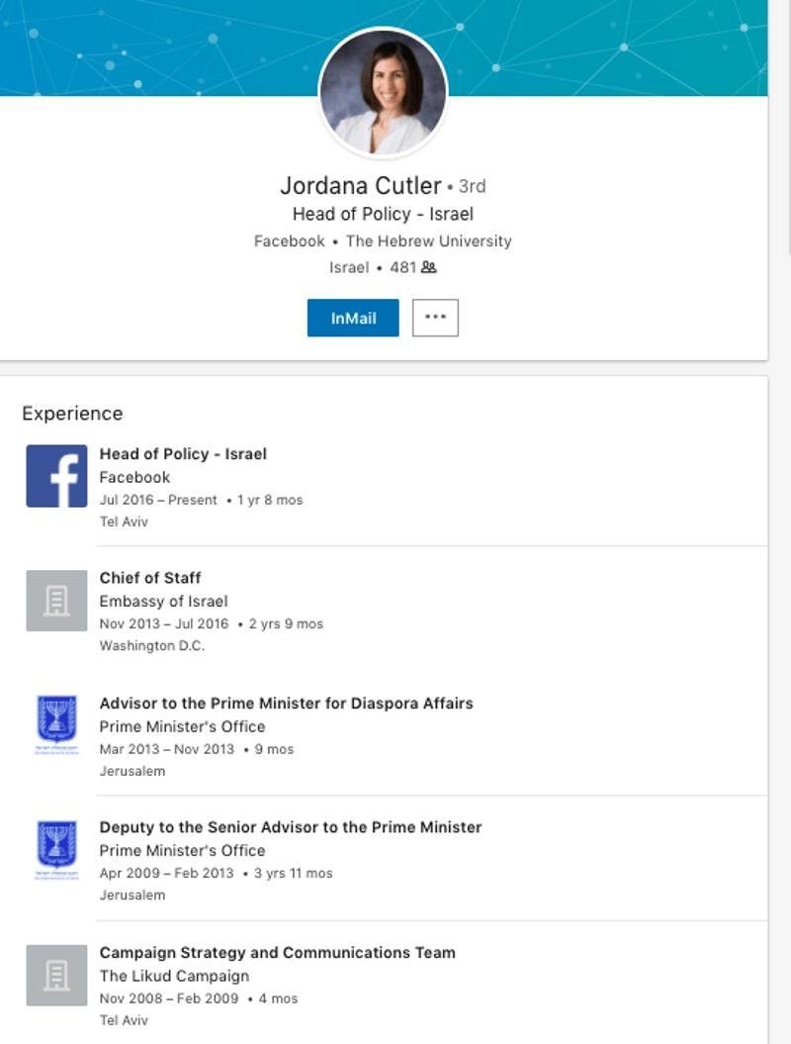Viewport: 791px width, 1044px height.
Task: Click Facebook in the profile header line
Action: click(290, 241)
